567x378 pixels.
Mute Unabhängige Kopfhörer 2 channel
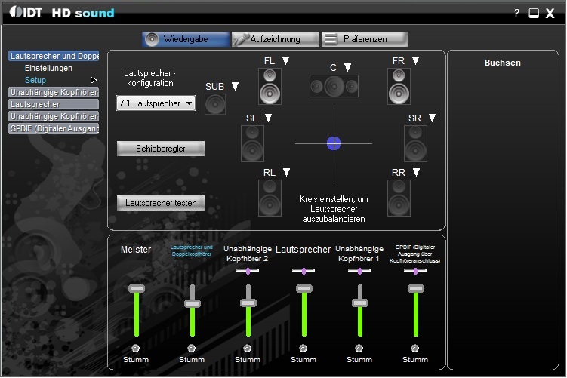(248, 349)
